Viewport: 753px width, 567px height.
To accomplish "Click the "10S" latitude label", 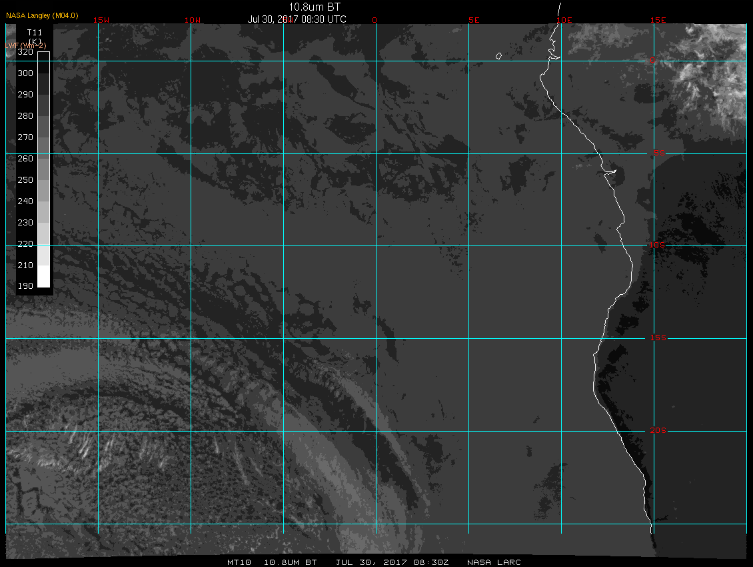I will tap(657, 245).
